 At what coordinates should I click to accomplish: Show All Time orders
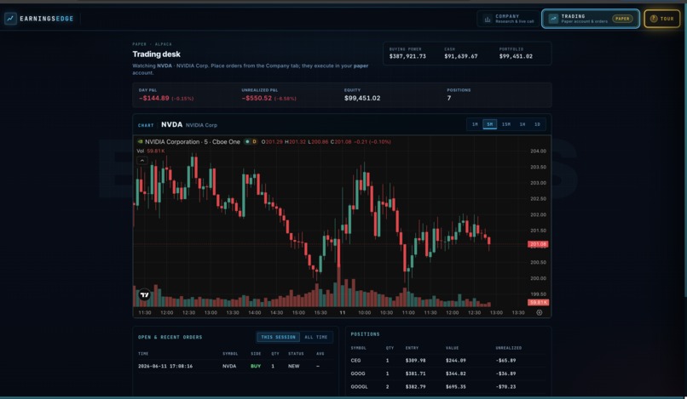click(316, 337)
